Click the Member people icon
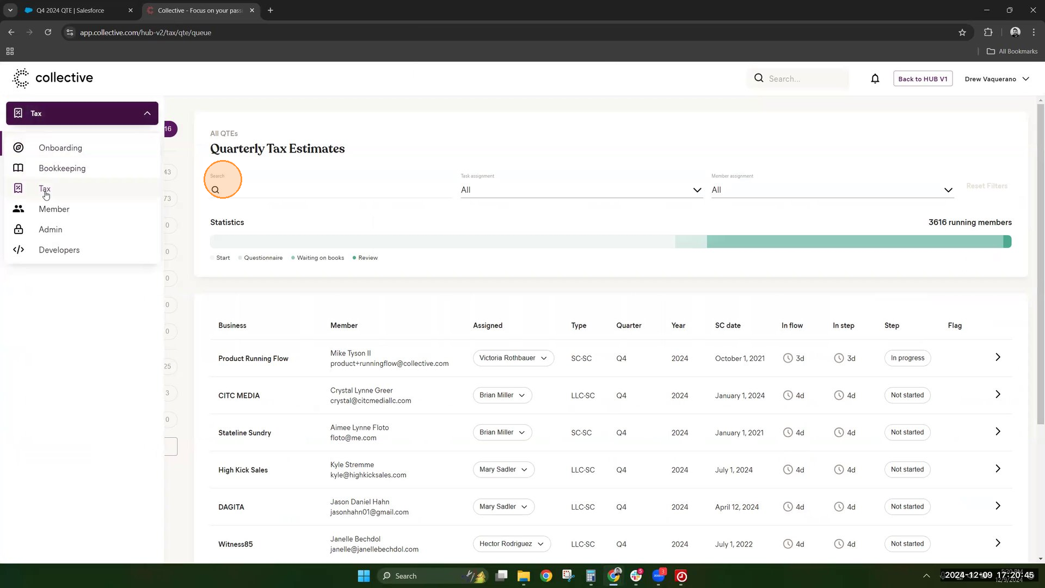1045x588 pixels. click(19, 209)
